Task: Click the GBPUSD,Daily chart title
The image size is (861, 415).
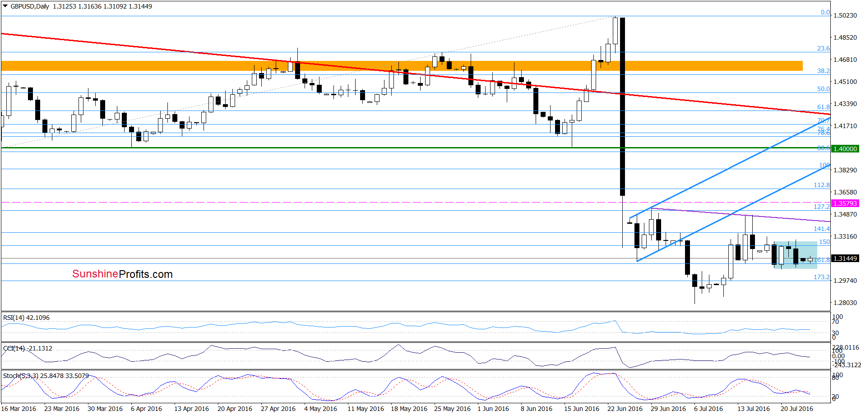Action: [30, 6]
